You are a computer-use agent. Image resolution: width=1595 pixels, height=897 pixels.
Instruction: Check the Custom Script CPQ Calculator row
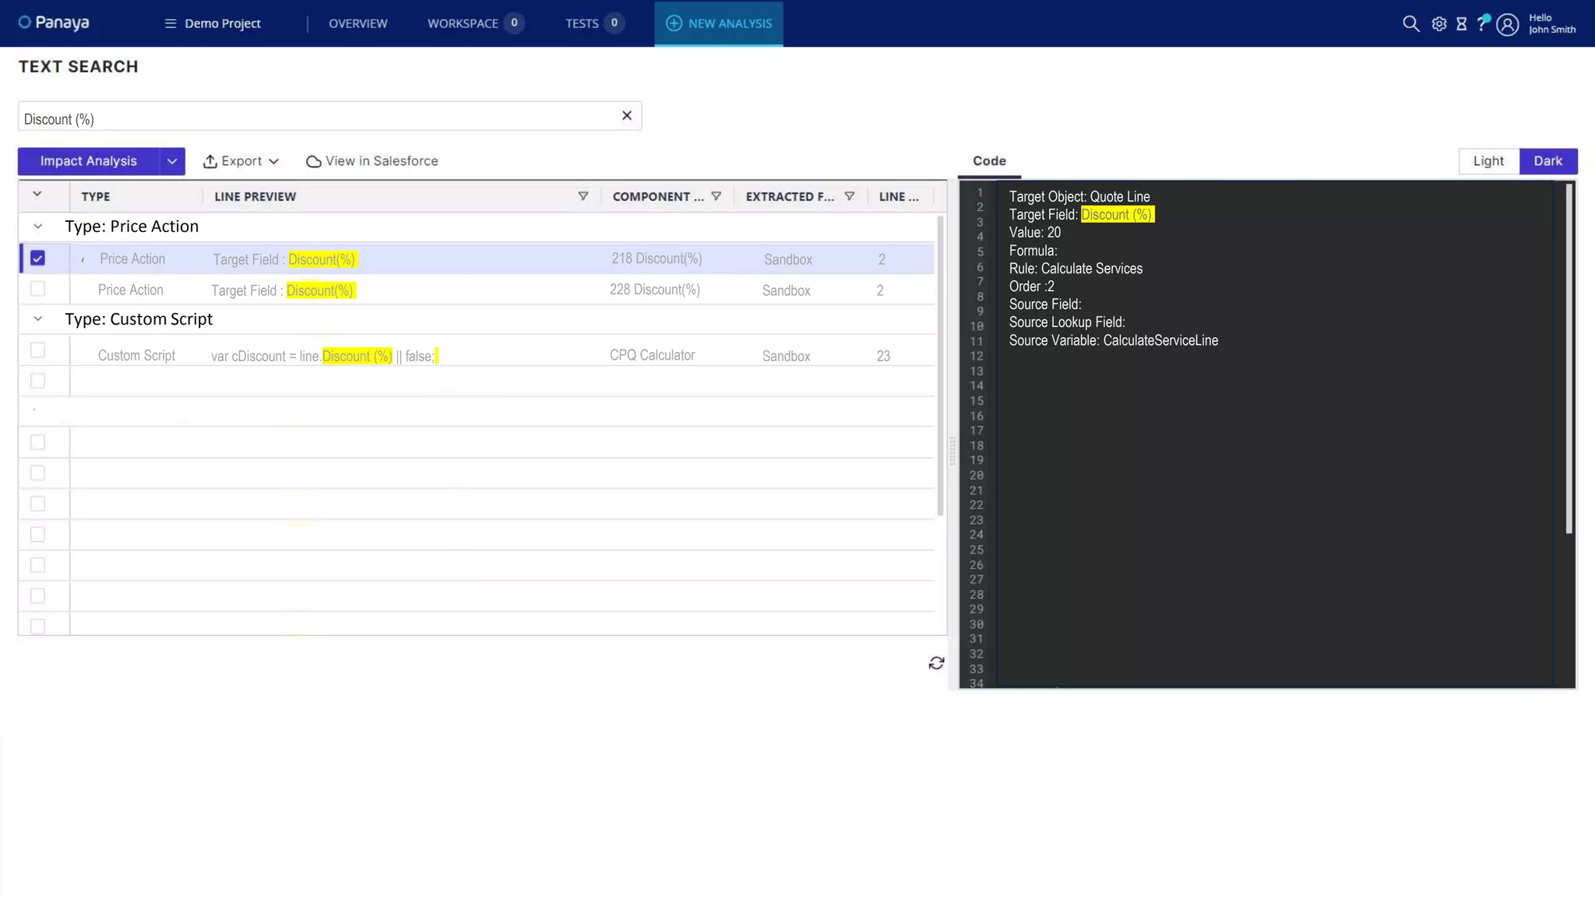37,350
